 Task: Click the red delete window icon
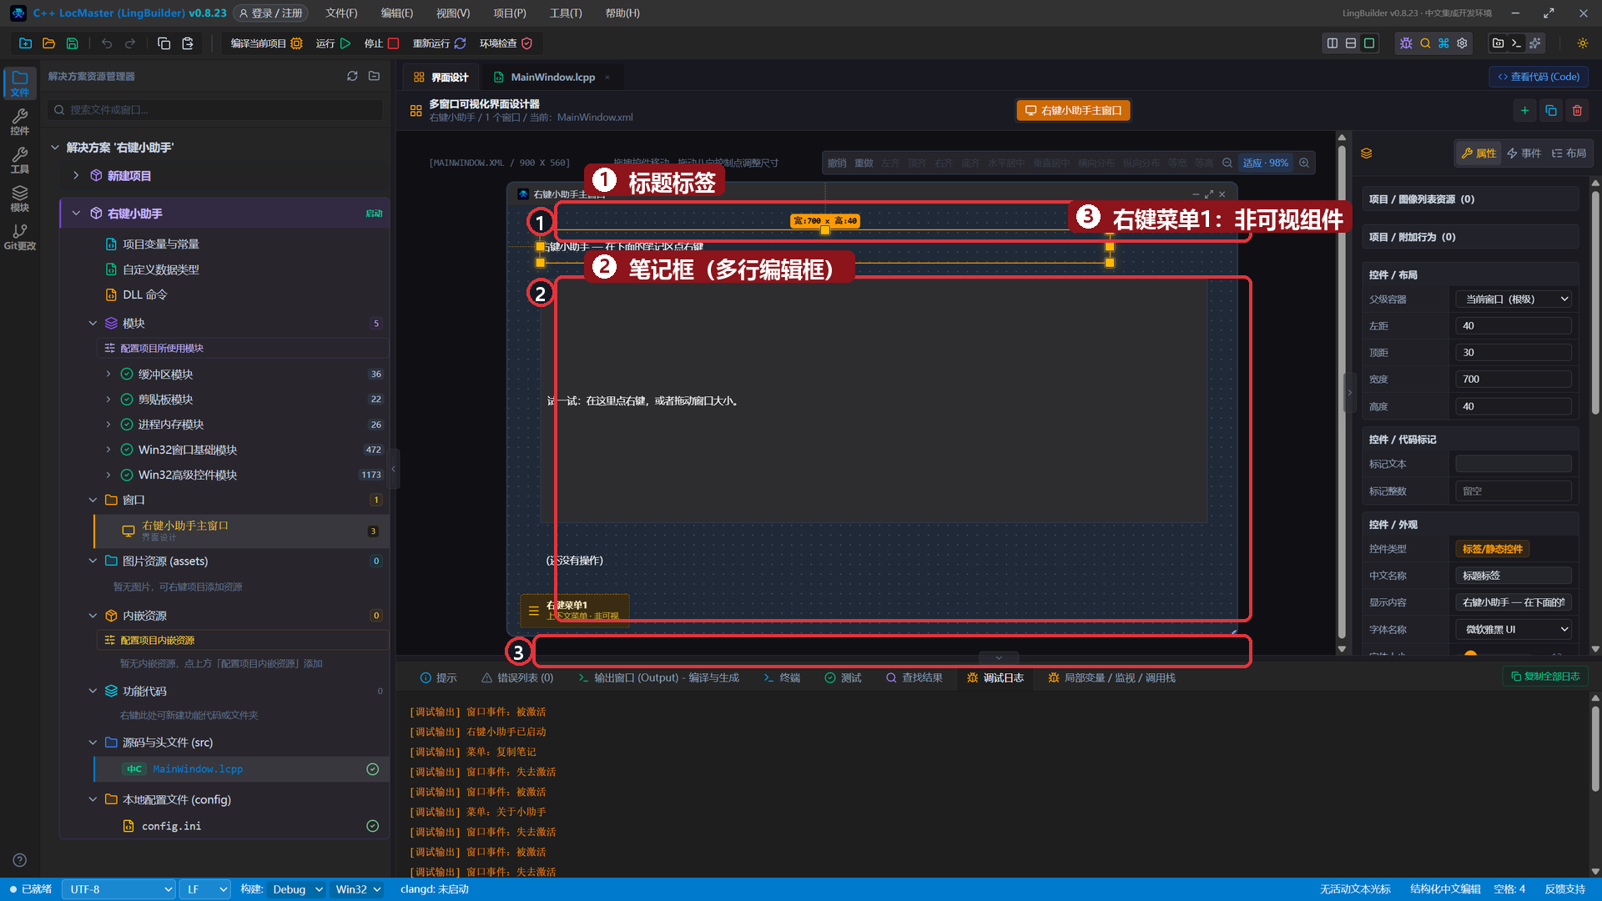tap(1577, 110)
